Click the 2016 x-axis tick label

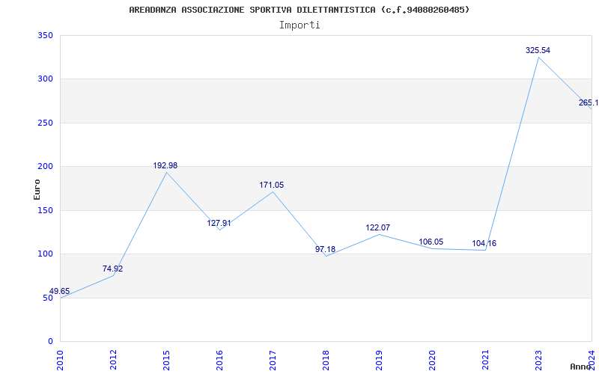tap(219, 360)
